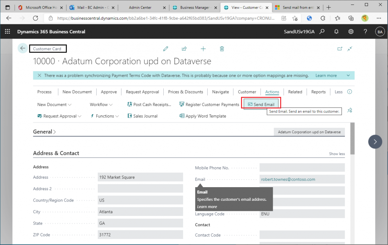Click Less to collapse the action bar
Viewport: 388px width, 245px height.
[x=339, y=92]
